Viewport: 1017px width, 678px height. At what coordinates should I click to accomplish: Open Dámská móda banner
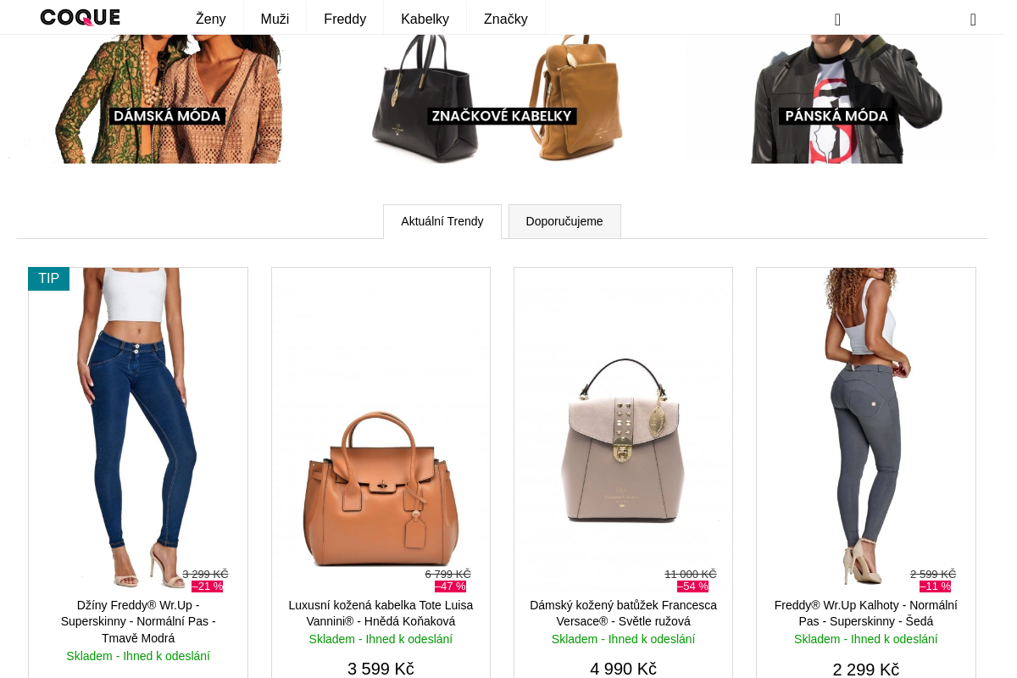[x=167, y=99]
